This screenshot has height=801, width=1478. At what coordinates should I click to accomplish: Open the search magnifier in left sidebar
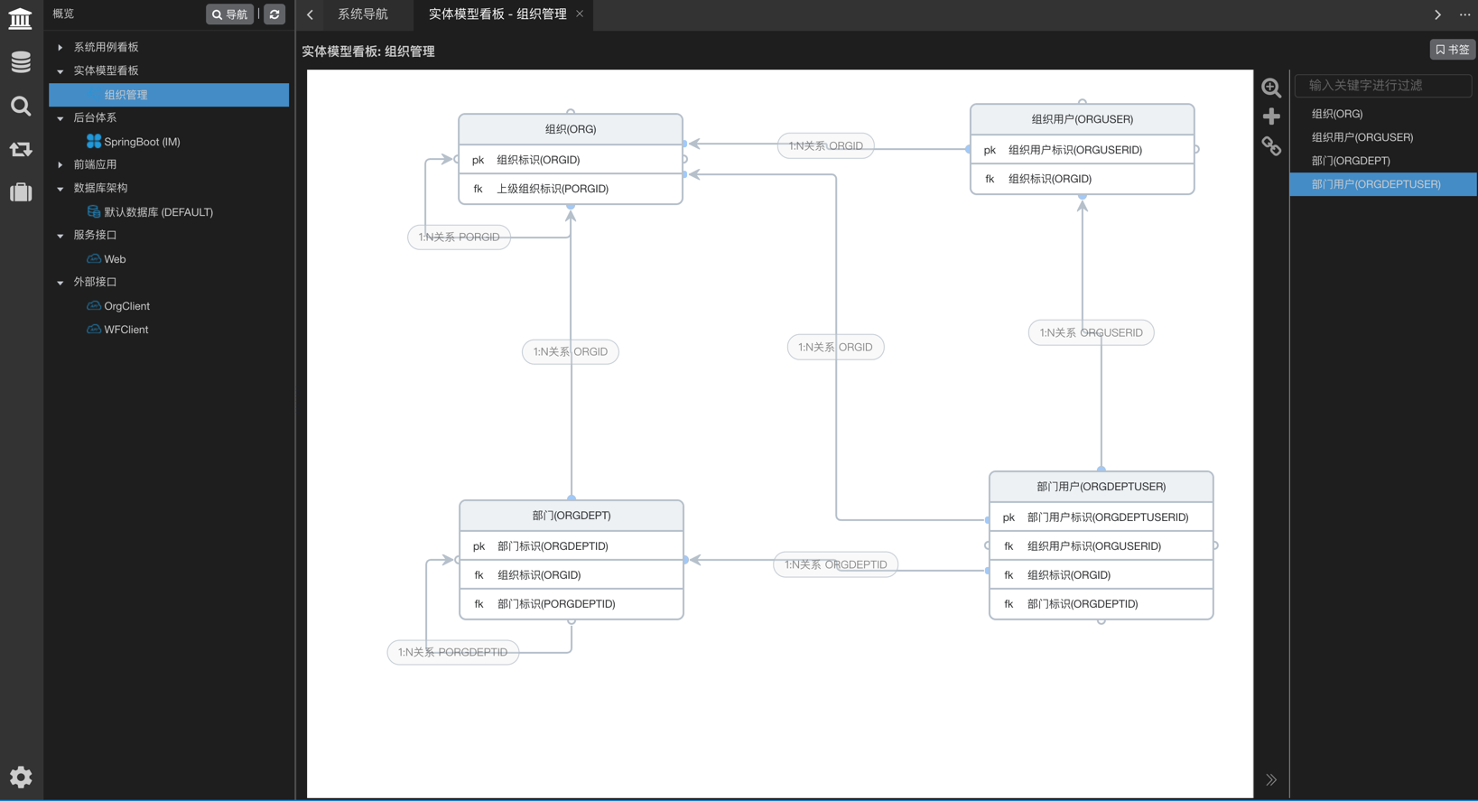point(20,106)
